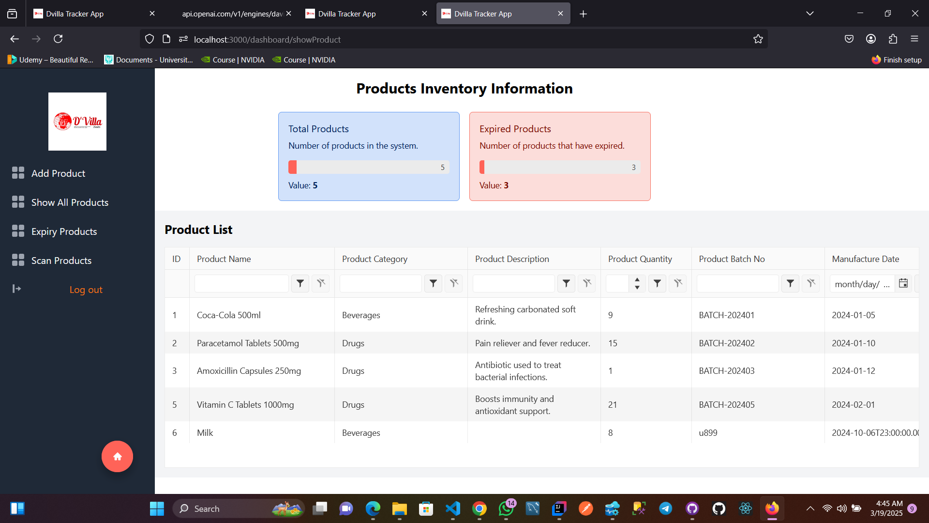Open Firefox application hamburger menu
This screenshot has height=523, width=929.
914,39
